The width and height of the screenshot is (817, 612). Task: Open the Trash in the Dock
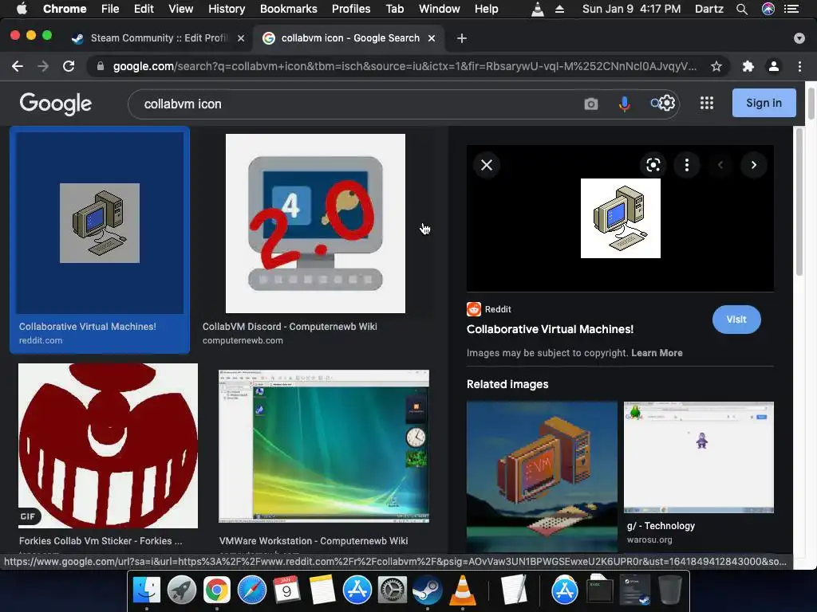(670, 590)
